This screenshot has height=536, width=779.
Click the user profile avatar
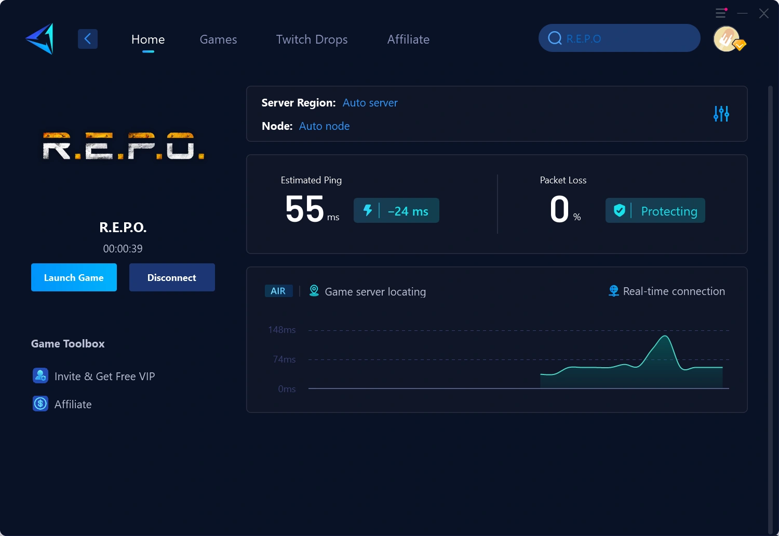[x=727, y=39]
